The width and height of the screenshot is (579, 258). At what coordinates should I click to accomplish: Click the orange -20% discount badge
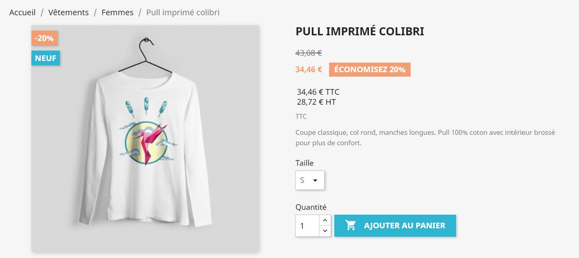(x=44, y=38)
